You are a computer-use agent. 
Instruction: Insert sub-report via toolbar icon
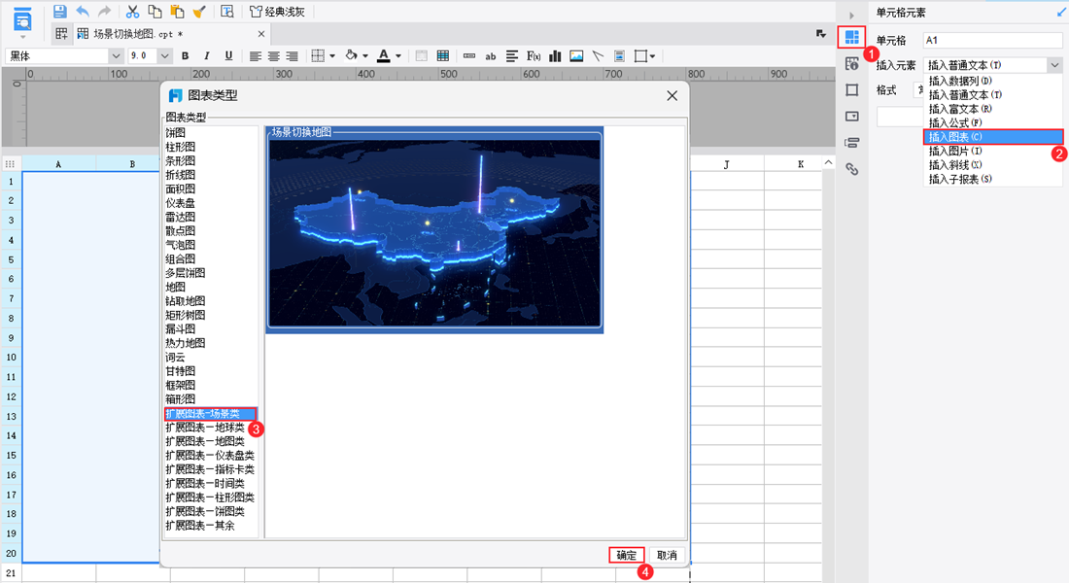pyautogui.click(x=619, y=56)
